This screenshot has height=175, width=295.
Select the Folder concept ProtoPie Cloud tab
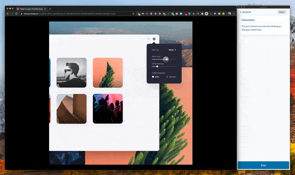(x=31, y=9)
